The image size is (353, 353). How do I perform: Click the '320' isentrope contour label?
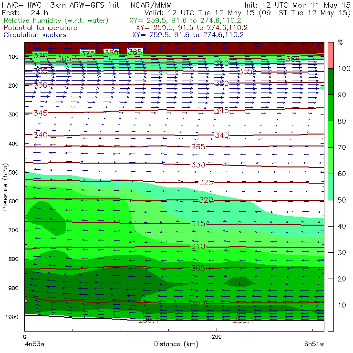tap(206, 200)
